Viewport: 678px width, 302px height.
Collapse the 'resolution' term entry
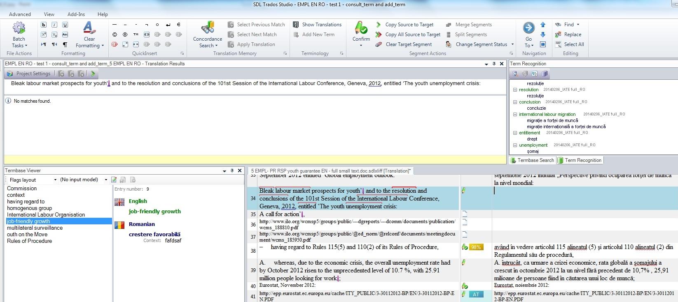[x=515, y=90]
